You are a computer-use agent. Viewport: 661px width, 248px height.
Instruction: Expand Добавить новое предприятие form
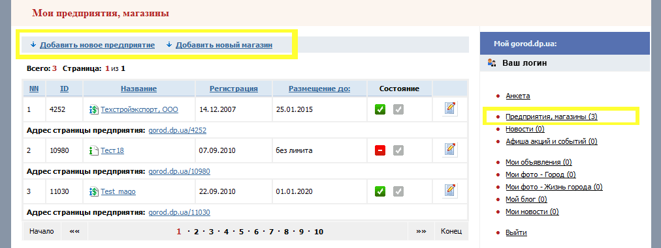pyautogui.click(x=97, y=45)
